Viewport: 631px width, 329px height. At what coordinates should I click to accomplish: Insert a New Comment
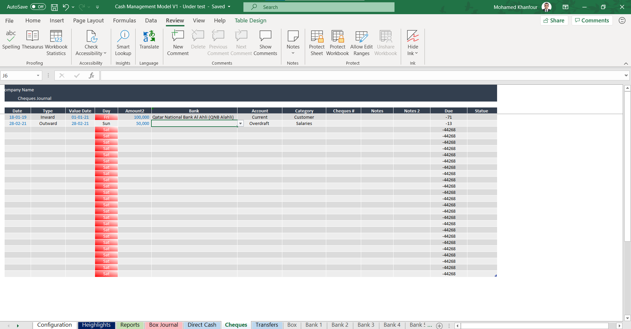tap(178, 43)
